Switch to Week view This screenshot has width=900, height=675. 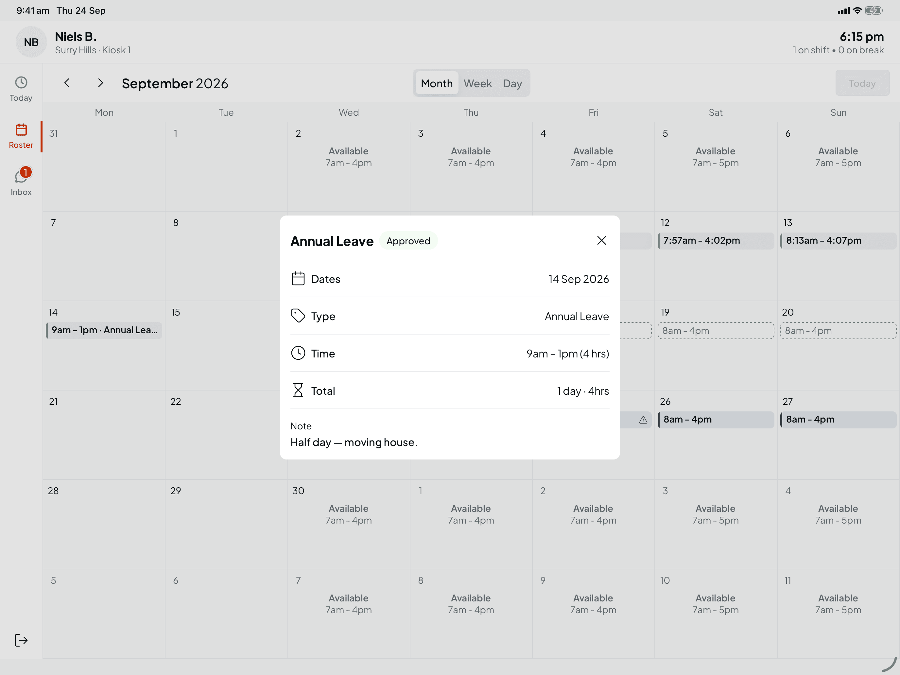pos(478,83)
